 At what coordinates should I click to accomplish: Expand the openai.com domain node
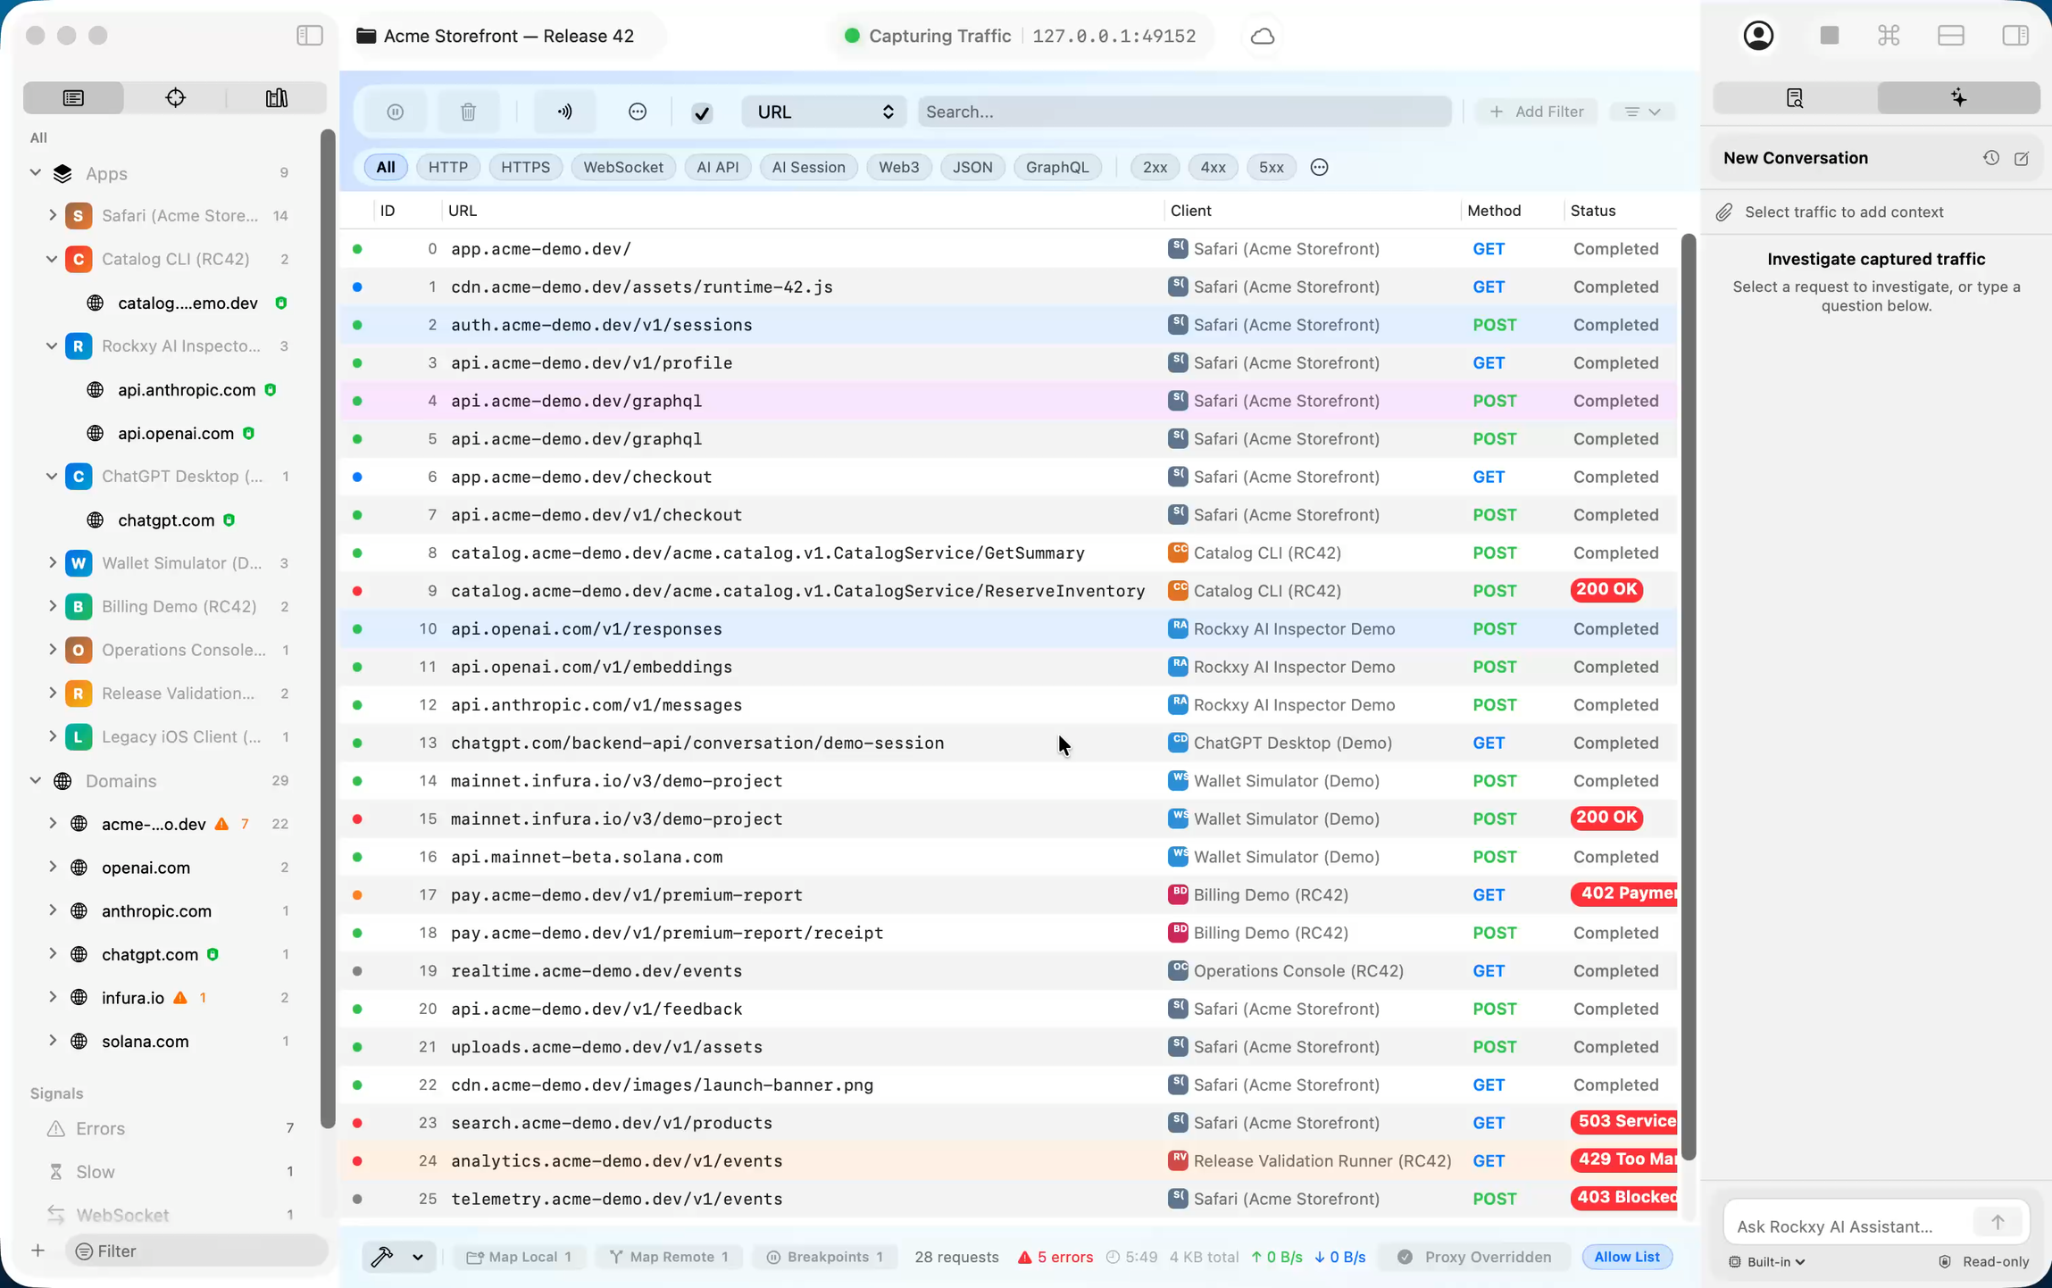click(52, 867)
